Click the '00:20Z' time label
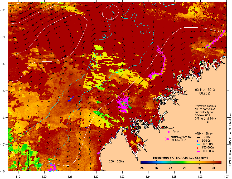Screen dimensions: 232x179 pyautogui.click(x=205, y=93)
